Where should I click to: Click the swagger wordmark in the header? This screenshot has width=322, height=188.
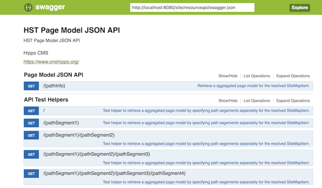pyautogui.click(x=50, y=7)
